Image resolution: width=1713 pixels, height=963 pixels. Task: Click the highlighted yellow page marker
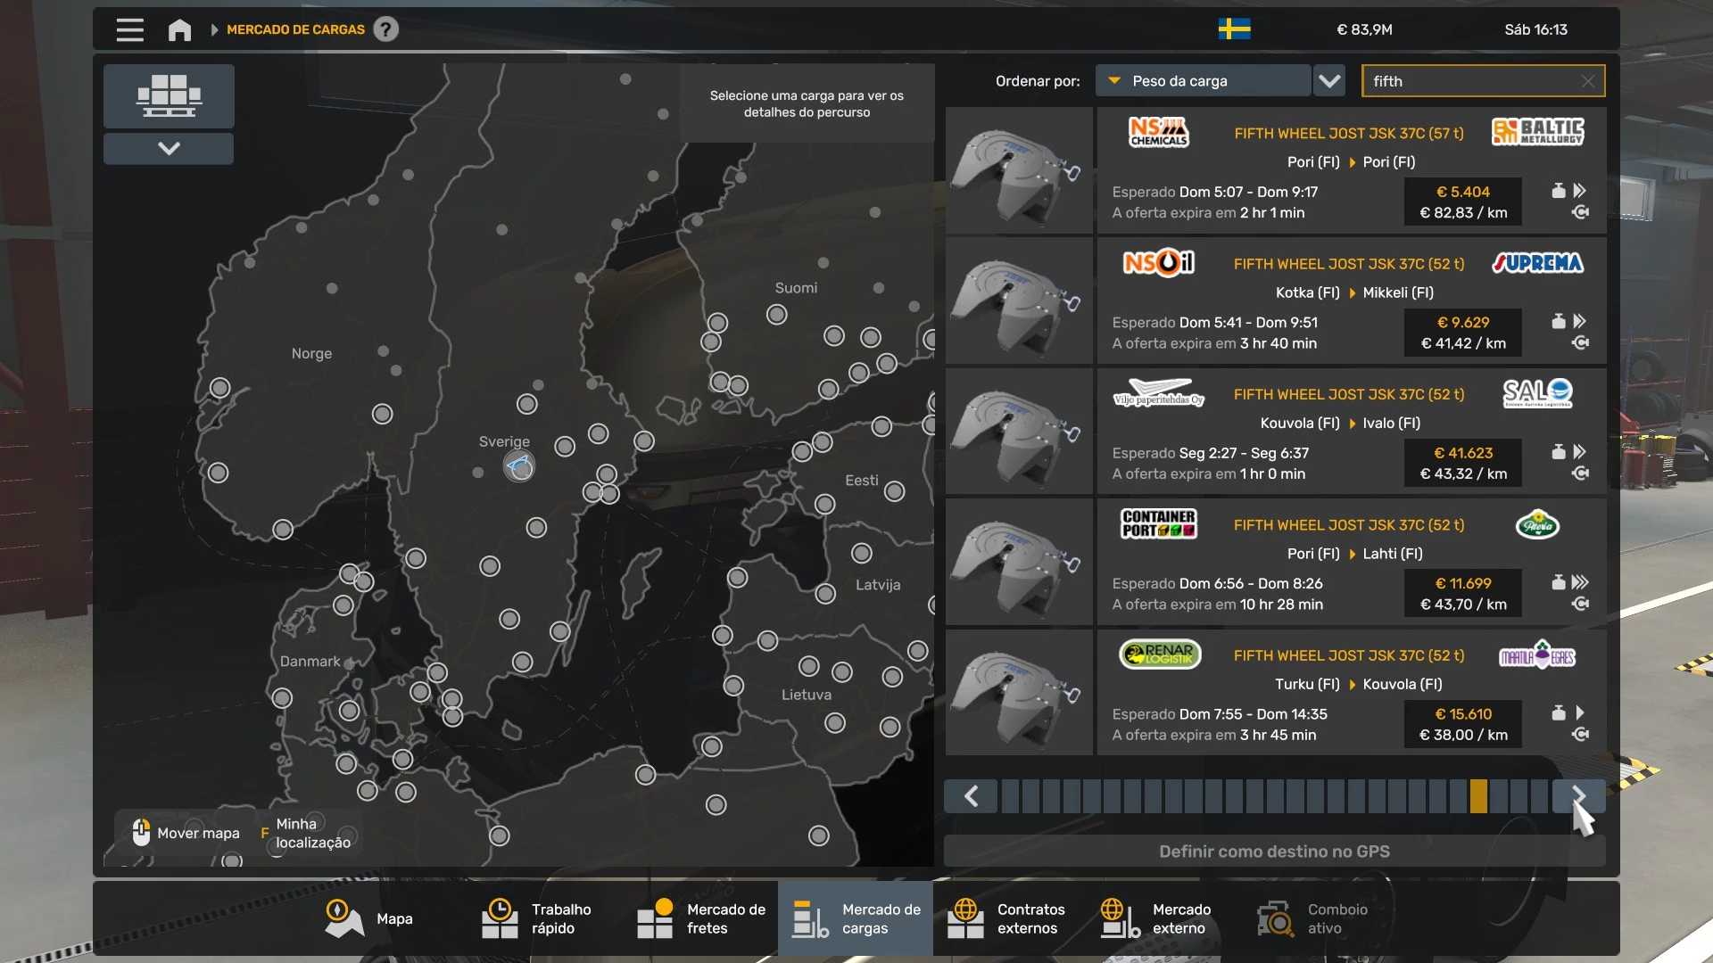1478,796
